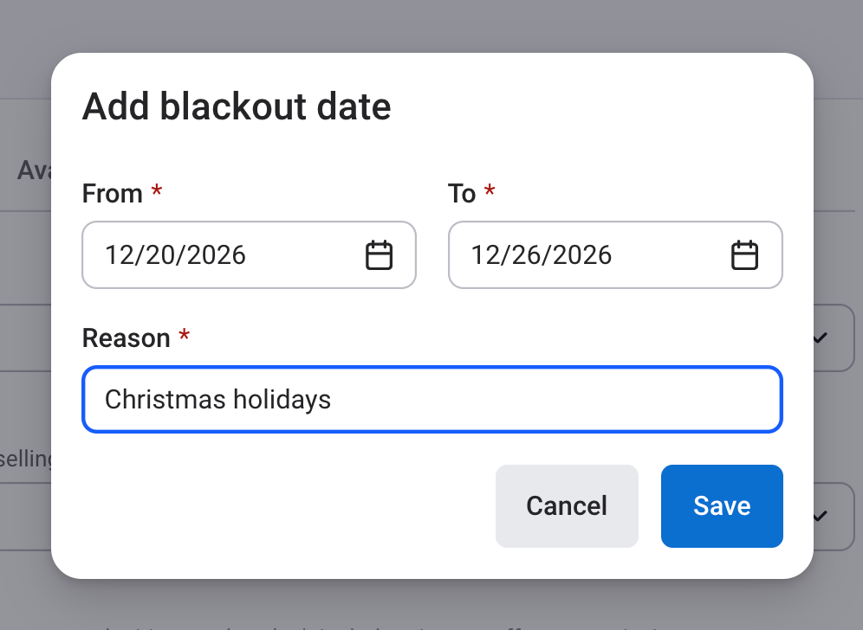This screenshot has height=630, width=863.
Task: Click the partially hidden Ava tab
Action: tap(35, 170)
